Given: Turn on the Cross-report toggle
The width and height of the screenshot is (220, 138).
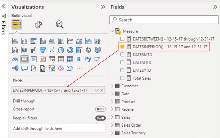Looking at the screenshot, I should coord(100,109).
